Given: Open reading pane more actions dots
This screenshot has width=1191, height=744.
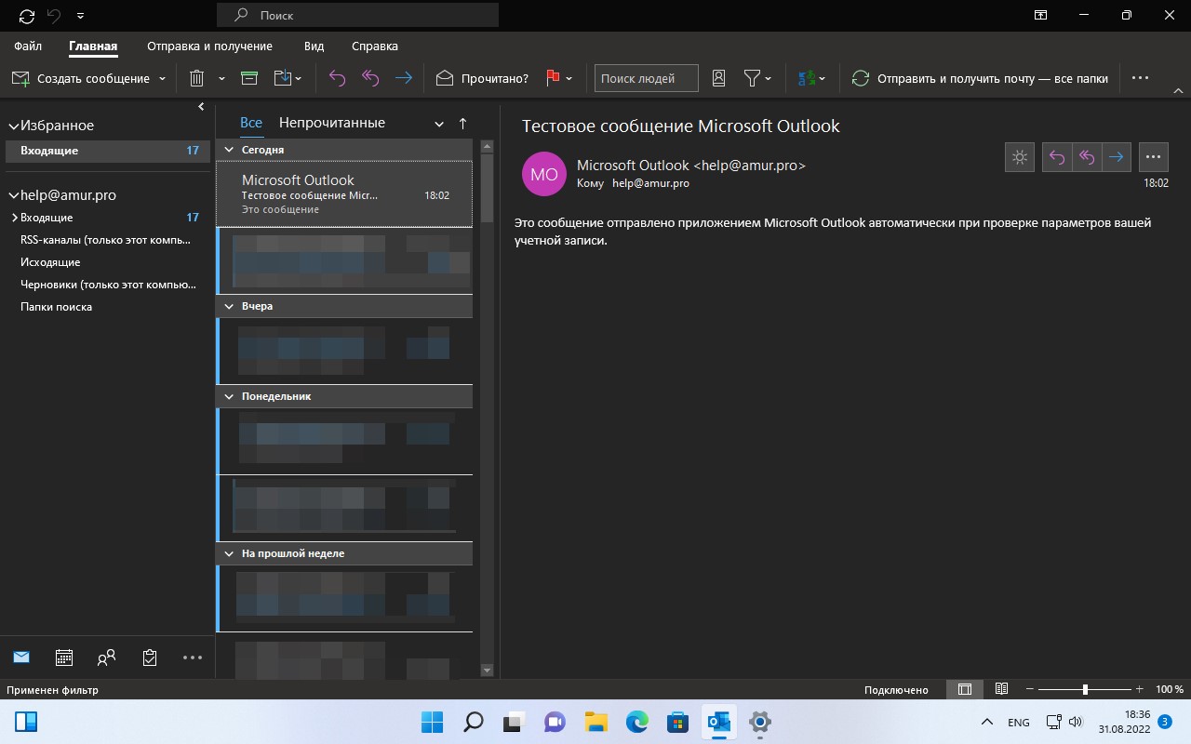Looking at the screenshot, I should pyautogui.click(x=1154, y=157).
